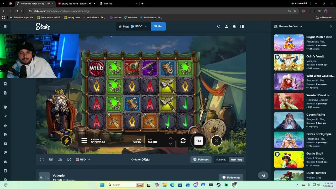Click the autoplay spin arrows icon

click(183, 141)
